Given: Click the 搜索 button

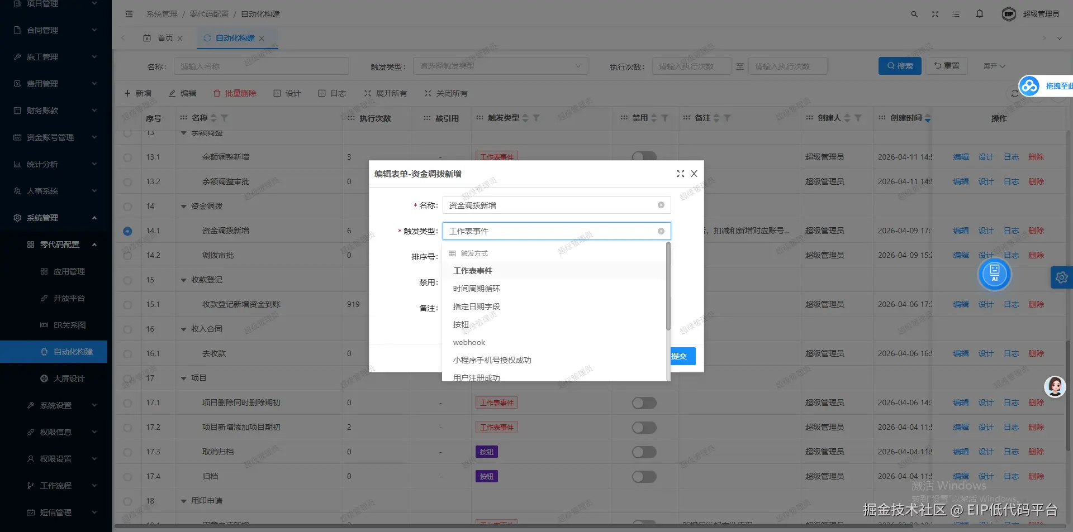Looking at the screenshot, I should [900, 66].
